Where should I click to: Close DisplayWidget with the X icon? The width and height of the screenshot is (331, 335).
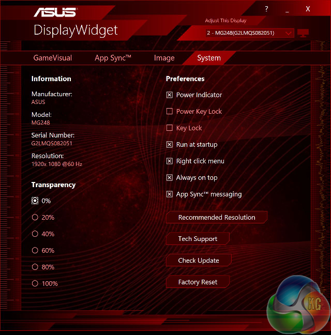click(308, 9)
